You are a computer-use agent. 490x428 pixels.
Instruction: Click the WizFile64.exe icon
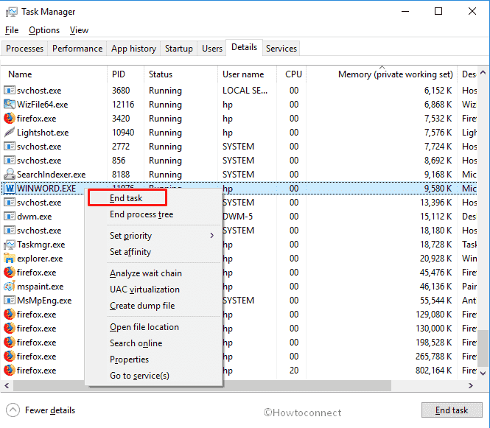[x=10, y=105]
